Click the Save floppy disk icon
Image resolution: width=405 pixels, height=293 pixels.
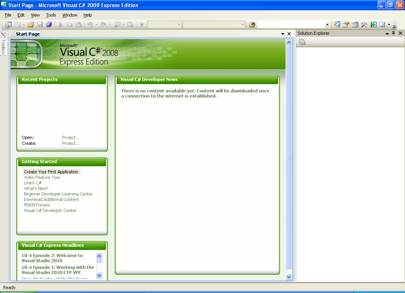(x=40, y=24)
